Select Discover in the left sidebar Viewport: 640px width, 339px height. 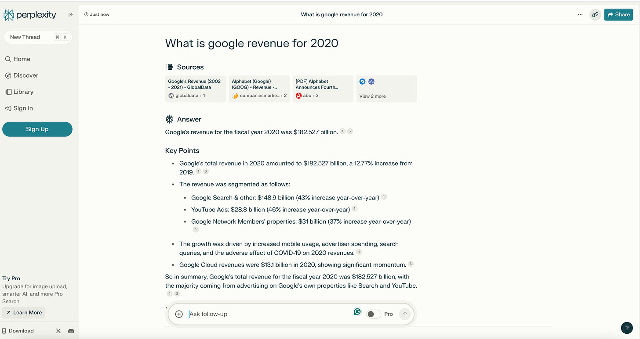25,75
